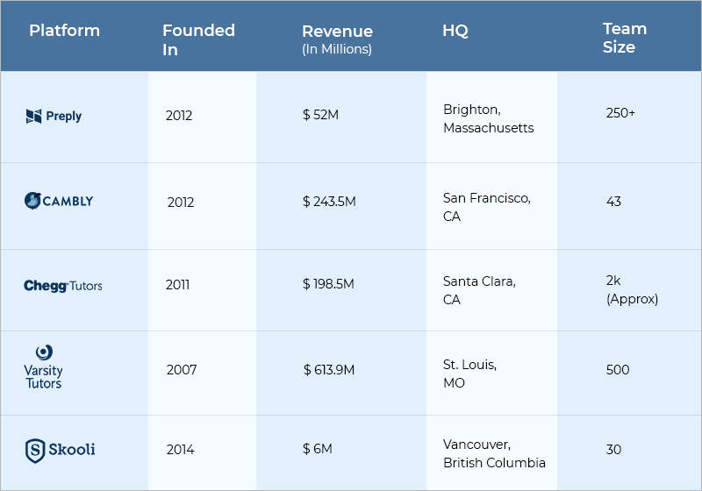This screenshot has width=702, height=491.
Task: Select the founded year 2014
Action: [180, 449]
